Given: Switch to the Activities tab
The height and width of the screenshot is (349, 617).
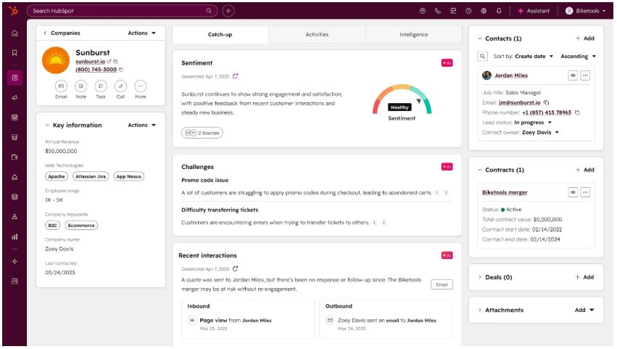Looking at the screenshot, I should pos(317,35).
